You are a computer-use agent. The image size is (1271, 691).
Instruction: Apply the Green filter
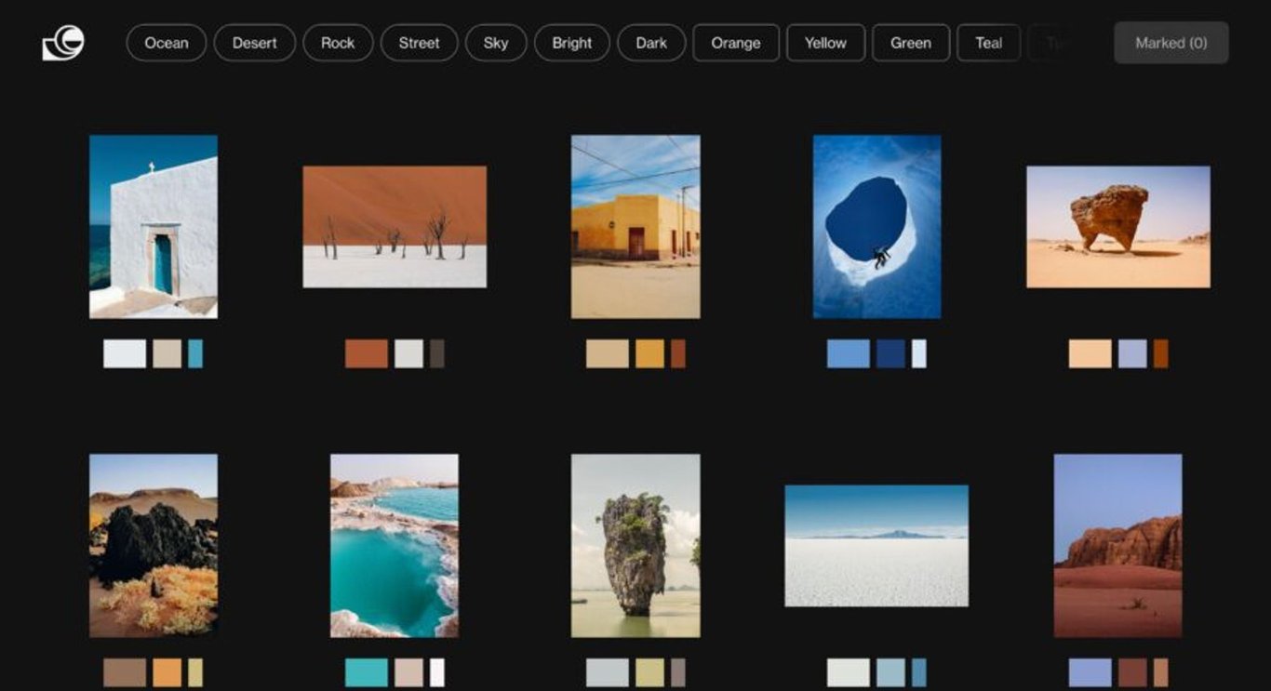[x=910, y=43]
